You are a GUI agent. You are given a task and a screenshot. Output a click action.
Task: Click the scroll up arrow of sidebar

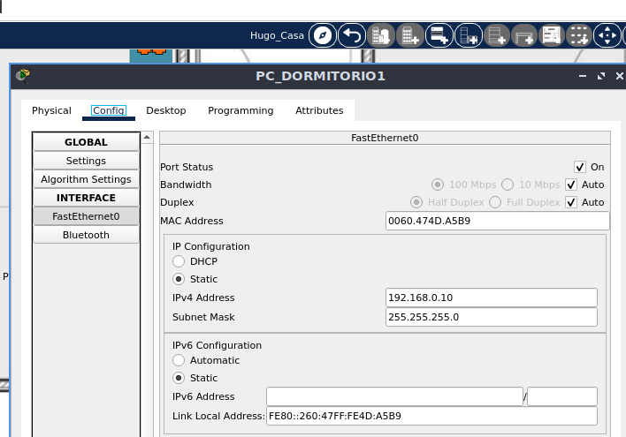tap(148, 139)
